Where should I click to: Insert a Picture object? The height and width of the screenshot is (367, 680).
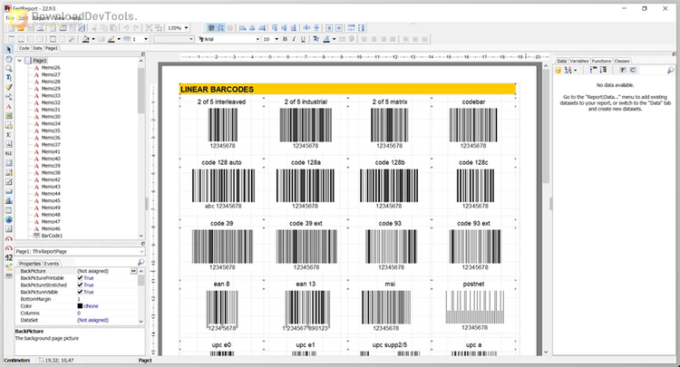tap(9, 116)
